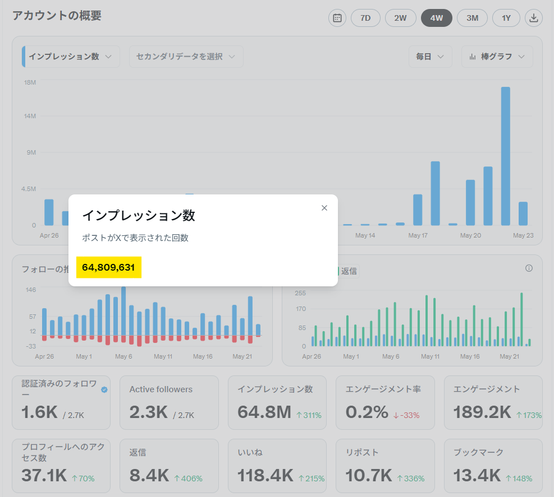Open the セカンダリデータを選択 dropdown
This screenshot has height=497, width=554.
pos(186,57)
